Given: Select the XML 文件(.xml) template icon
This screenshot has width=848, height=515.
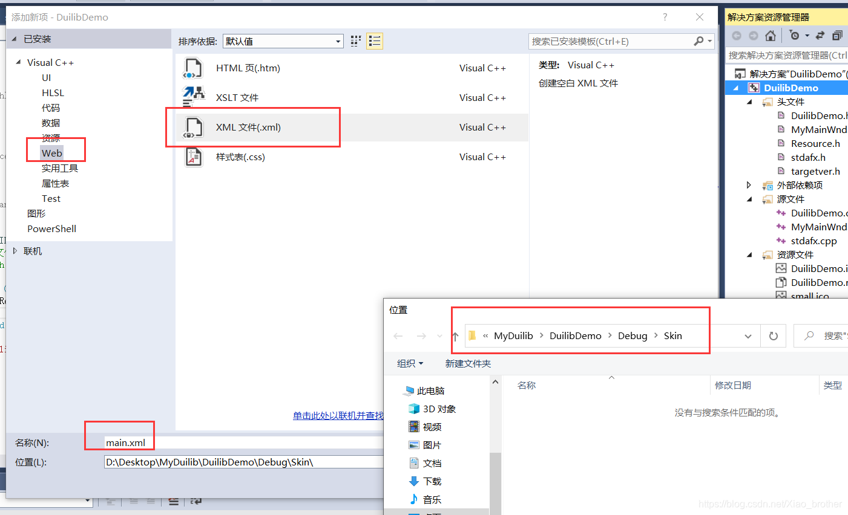Looking at the screenshot, I should [193, 127].
